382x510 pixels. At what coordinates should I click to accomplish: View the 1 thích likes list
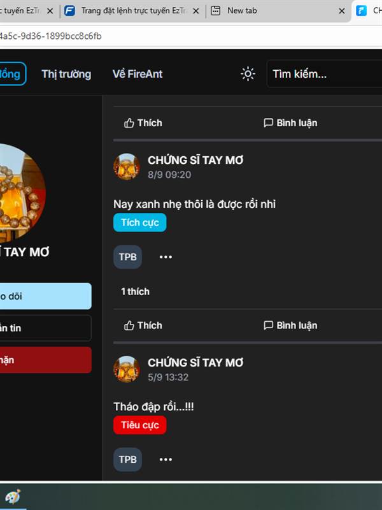(135, 291)
